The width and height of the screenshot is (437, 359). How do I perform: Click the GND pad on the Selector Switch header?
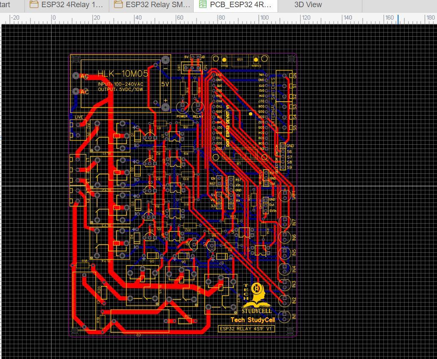click(x=283, y=146)
